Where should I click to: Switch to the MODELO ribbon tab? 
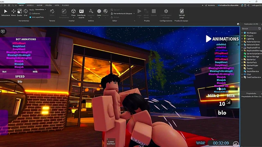click(x=30, y=5)
